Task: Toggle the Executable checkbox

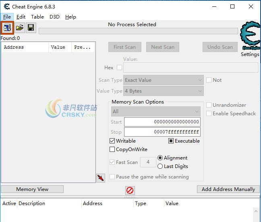Action: pos(171,141)
